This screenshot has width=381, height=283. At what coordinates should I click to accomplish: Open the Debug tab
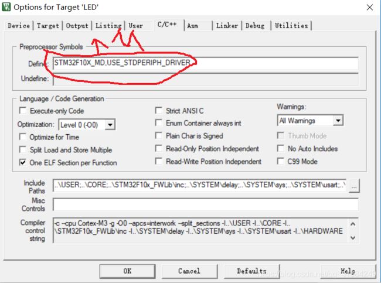point(254,26)
